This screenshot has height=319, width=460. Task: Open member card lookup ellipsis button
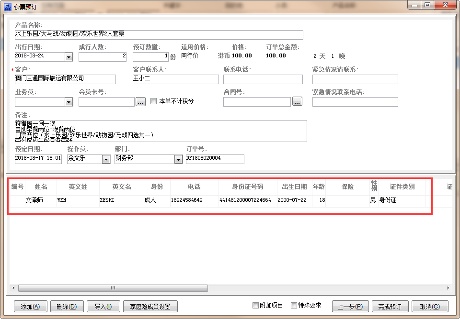pos(140,102)
